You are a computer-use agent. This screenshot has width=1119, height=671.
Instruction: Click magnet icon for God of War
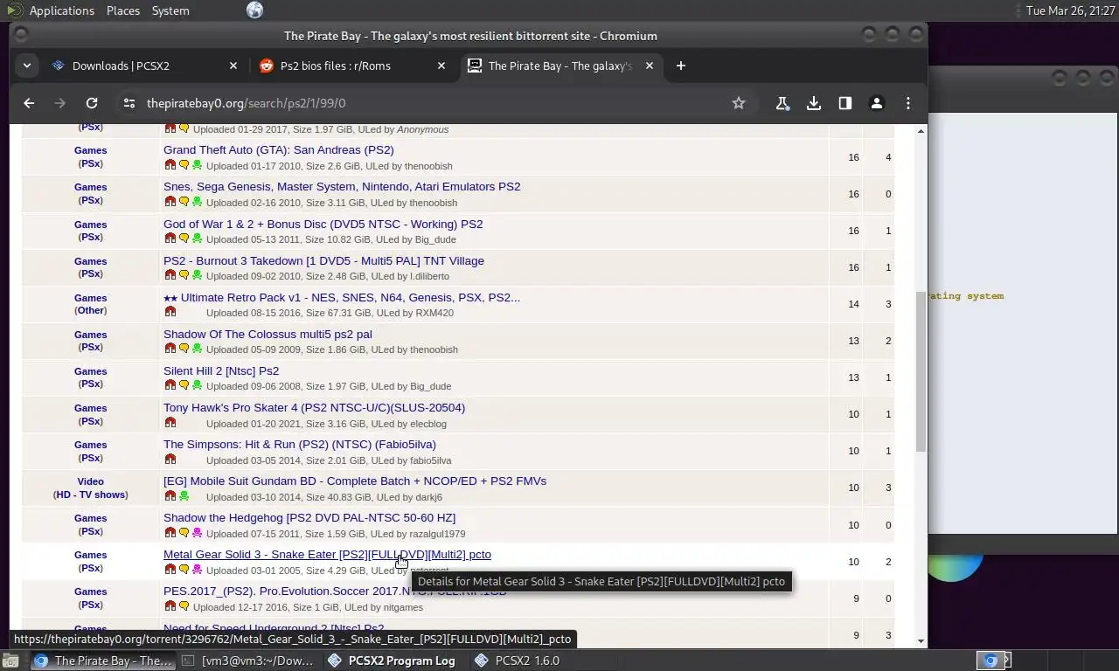tap(170, 239)
